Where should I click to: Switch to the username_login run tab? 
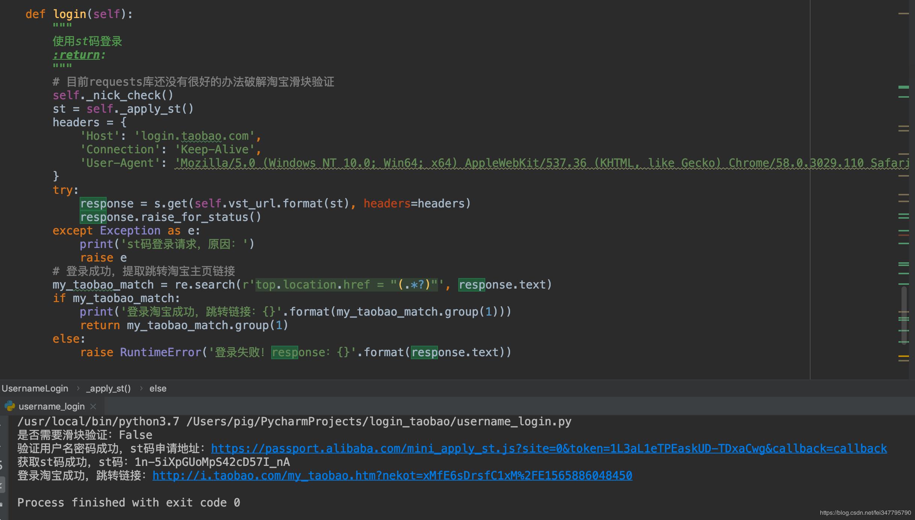click(x=51, y=406)
